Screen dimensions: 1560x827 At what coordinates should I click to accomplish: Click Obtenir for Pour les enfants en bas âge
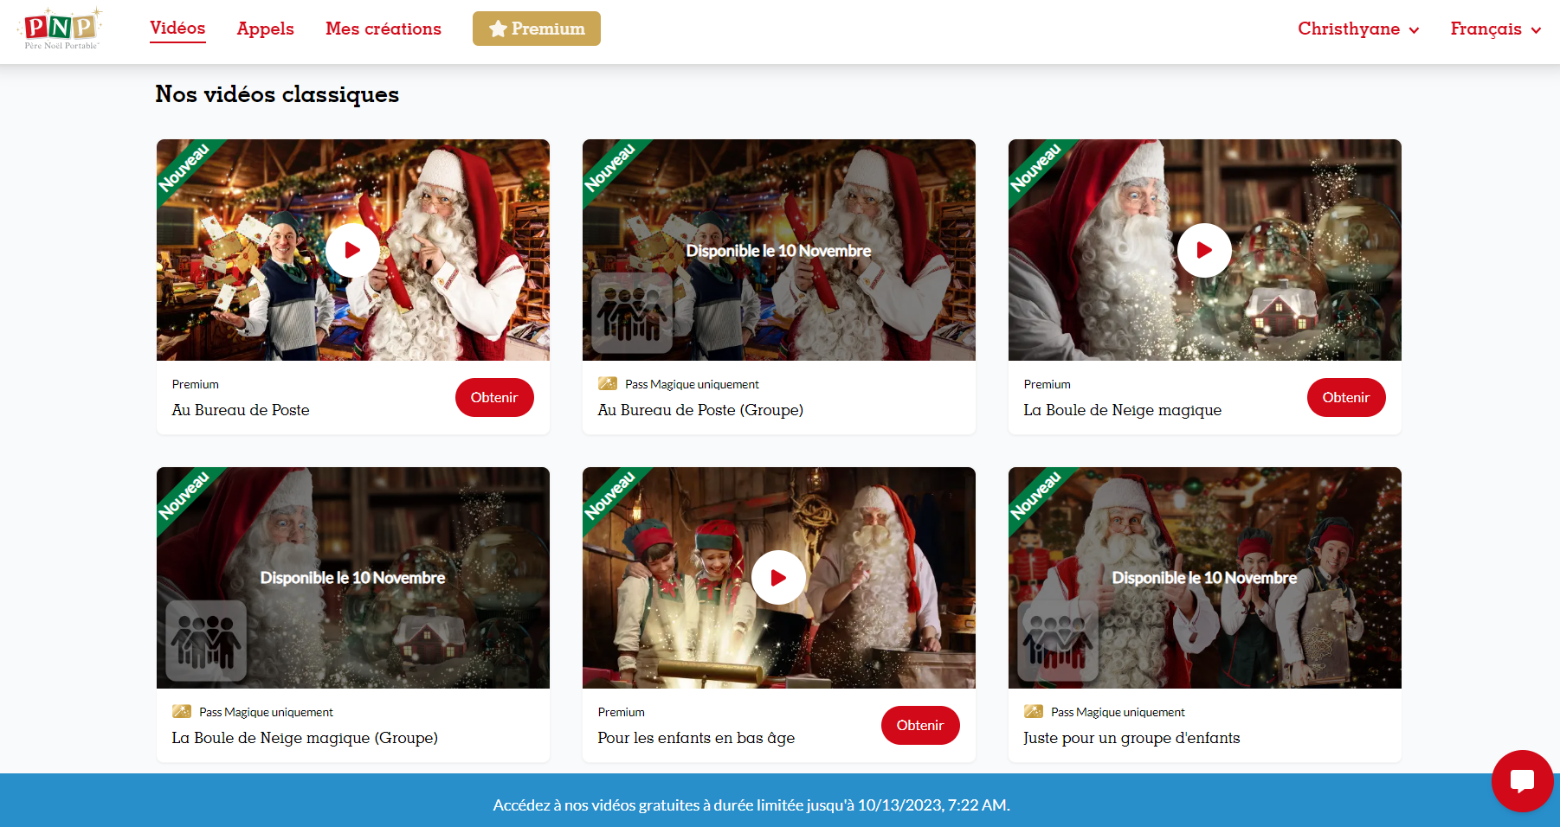[920, 725]
